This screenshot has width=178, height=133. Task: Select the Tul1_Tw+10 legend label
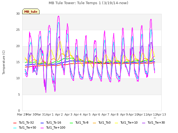(x=129, y=122)
